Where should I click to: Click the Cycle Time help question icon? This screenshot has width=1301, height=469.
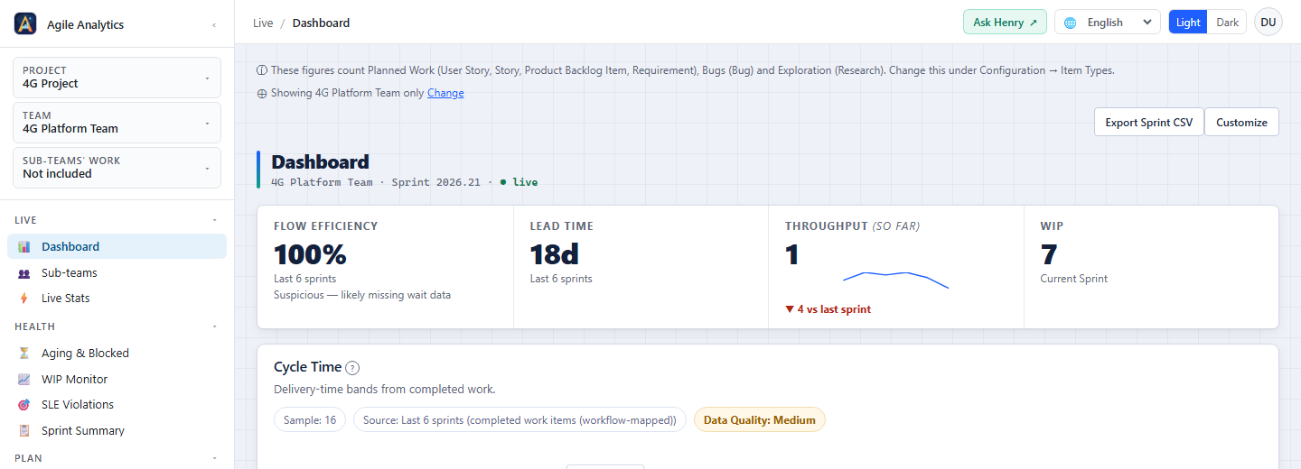(x=352, y=368)
